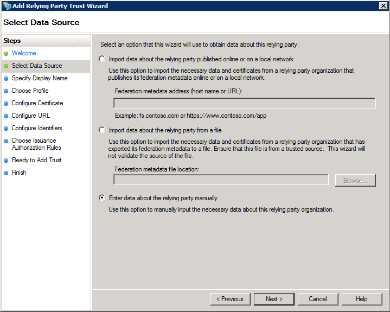Click the Federation metadata address field

click(244, 103)
